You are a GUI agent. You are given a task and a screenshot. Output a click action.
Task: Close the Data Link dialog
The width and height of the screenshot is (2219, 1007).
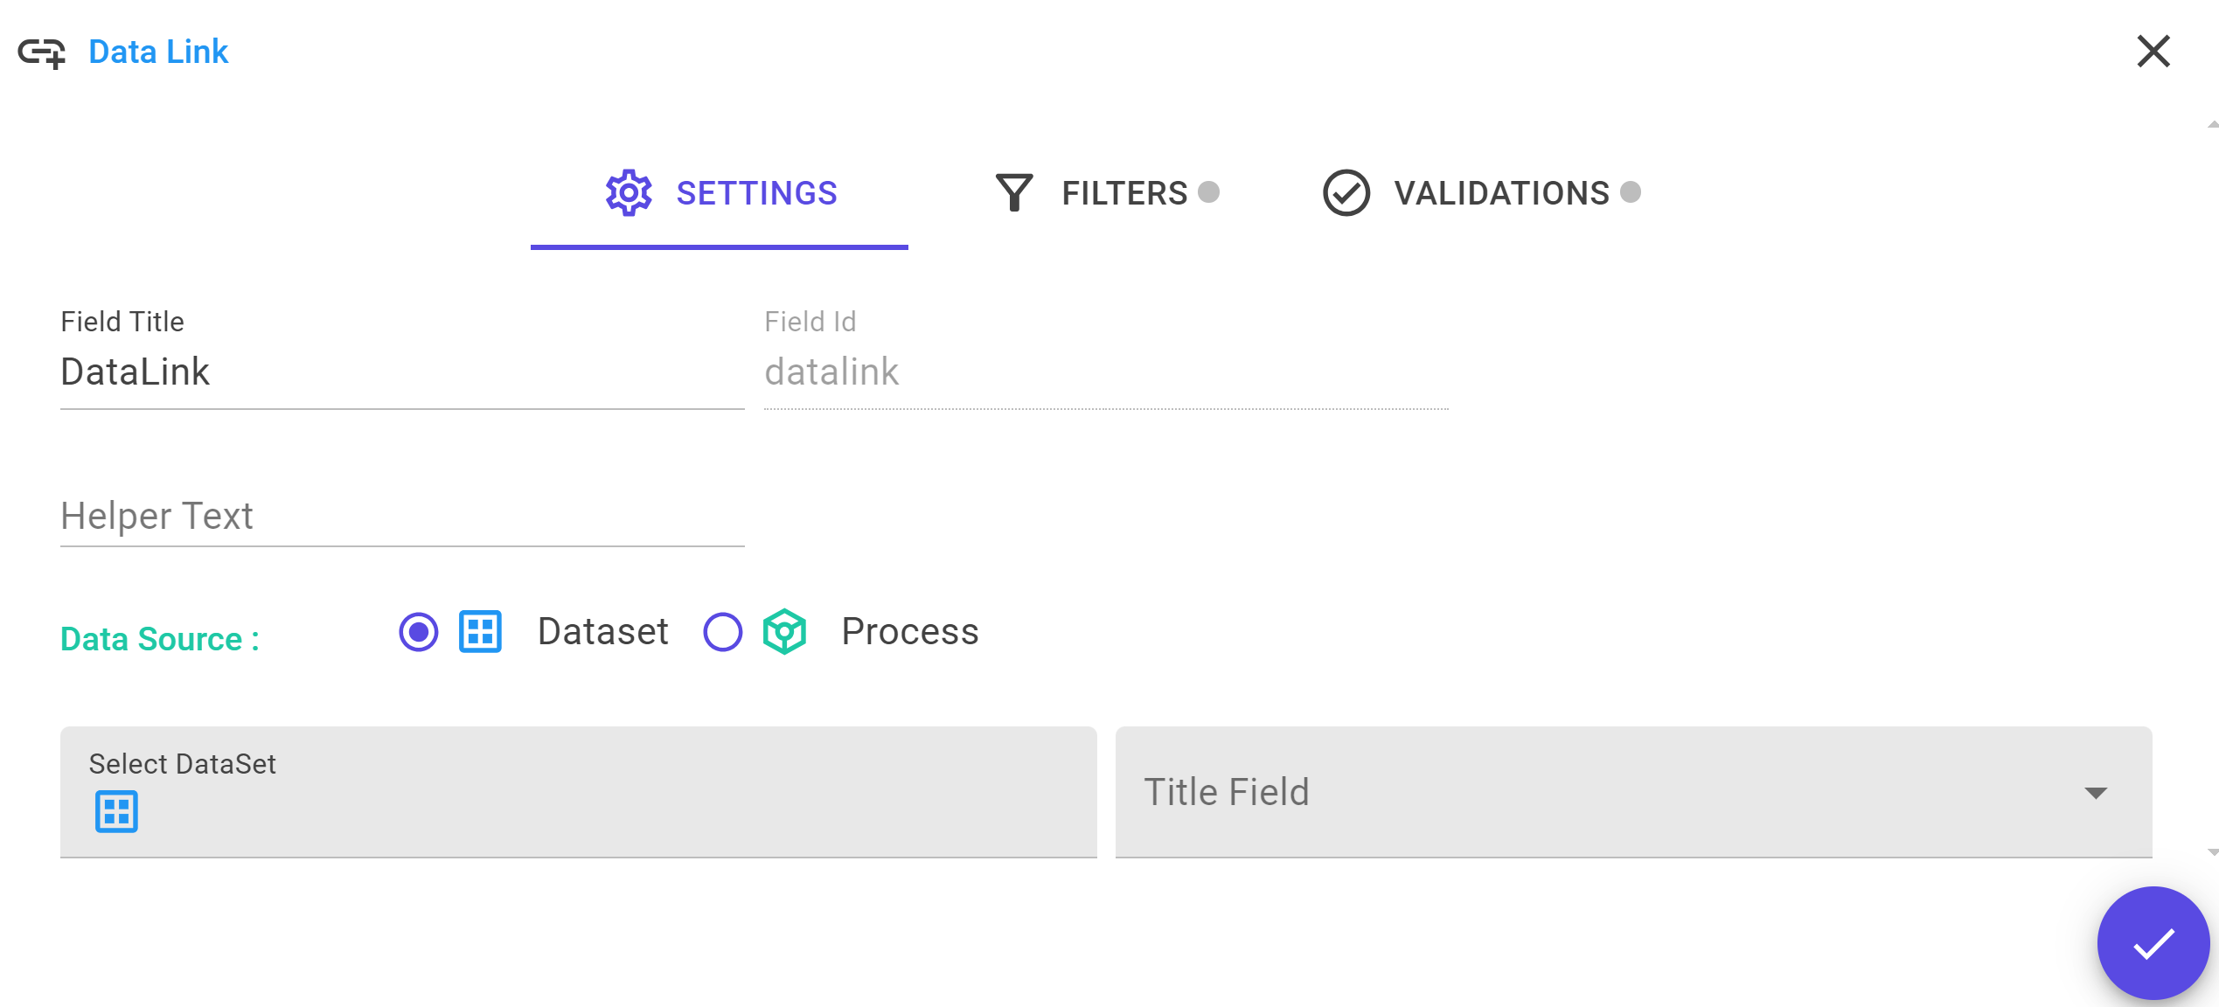coord(2153,52)
